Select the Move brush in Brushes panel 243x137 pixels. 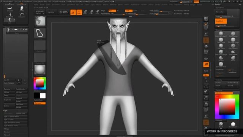tap(233, 59)
